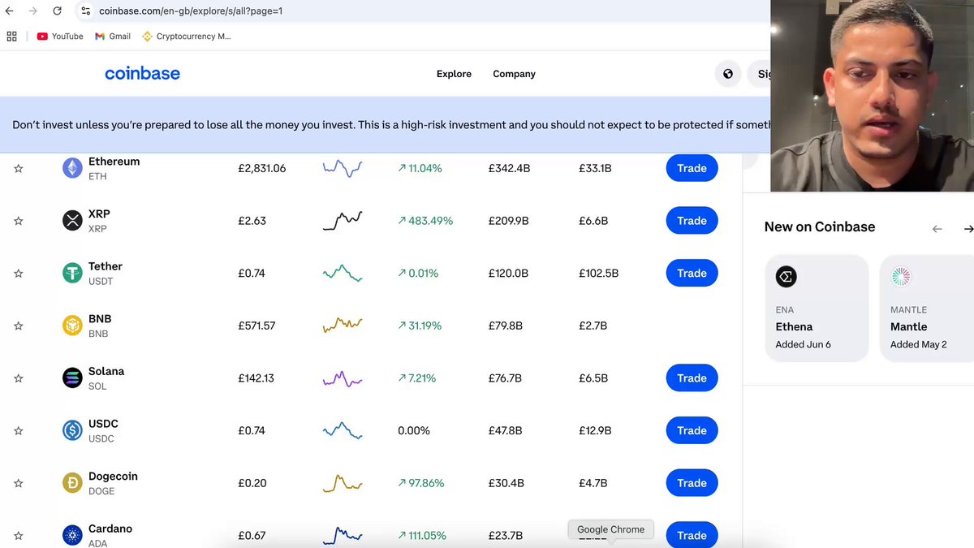The width and height of the screenshot is (974, 548).
Task: Open the Explore menu
Action: coord(454,74)
